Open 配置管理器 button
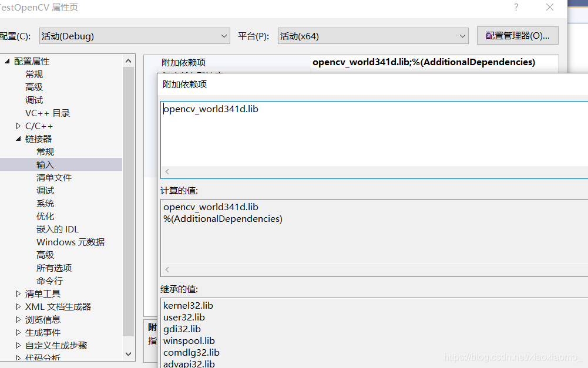 (x=518, y=36)
